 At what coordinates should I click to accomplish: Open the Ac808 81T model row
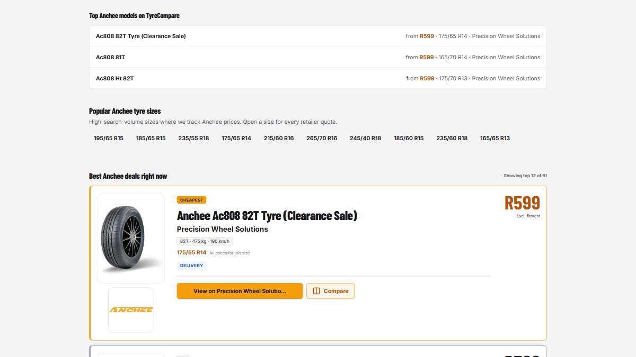point(318,57)
